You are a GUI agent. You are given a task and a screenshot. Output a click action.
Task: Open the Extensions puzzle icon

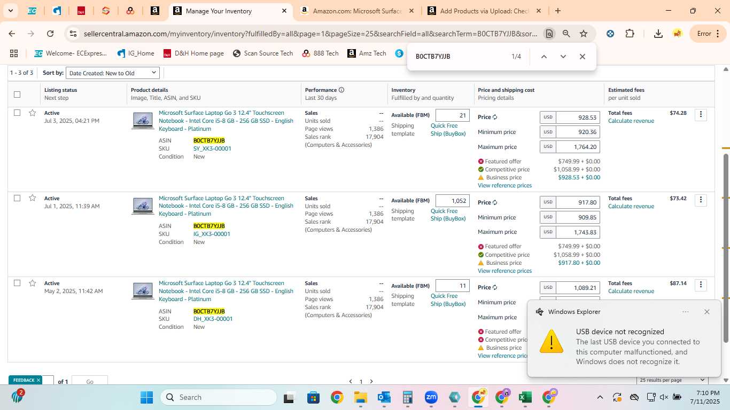click(x=630, y=34)
